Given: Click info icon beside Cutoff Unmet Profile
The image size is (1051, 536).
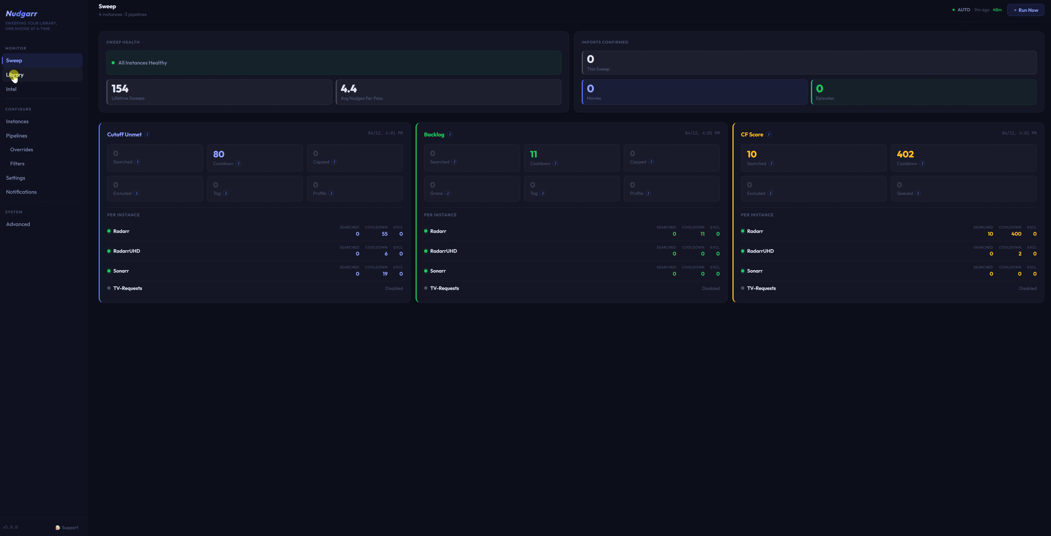Looking at the screenshot, I should [331, 193].
